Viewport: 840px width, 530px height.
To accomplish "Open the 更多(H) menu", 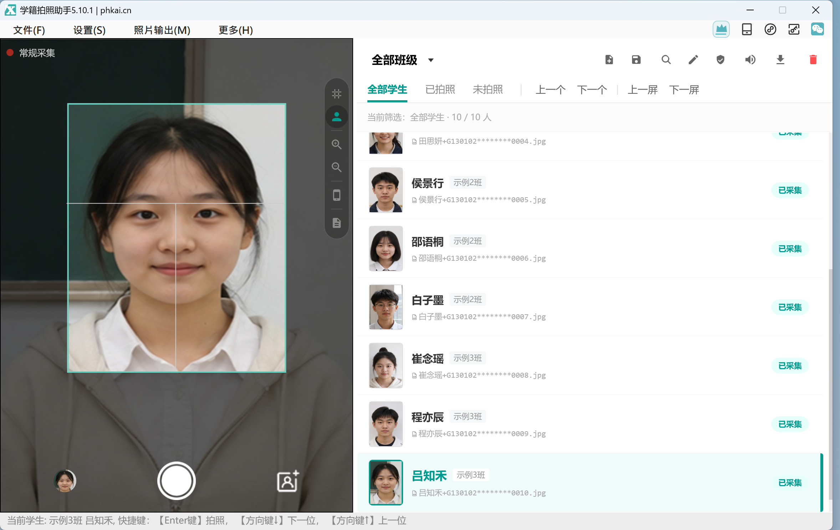I will [236, 30].
